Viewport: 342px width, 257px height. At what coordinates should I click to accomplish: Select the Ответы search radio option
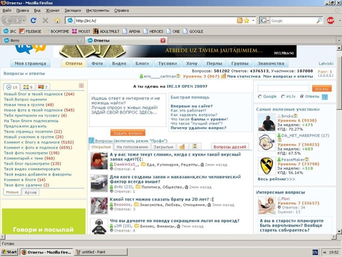click(x=302, y=96)
